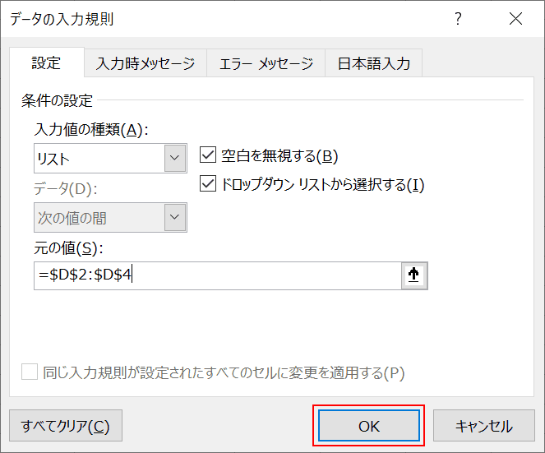Click the range selector arrow icon

point(414,275)
